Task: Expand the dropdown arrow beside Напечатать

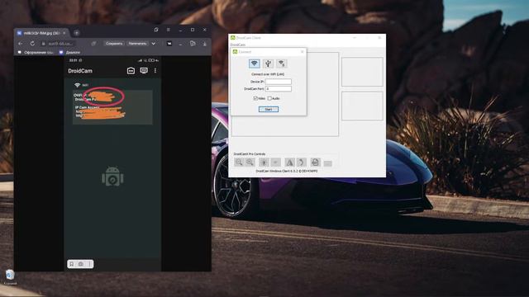Action: pyautogui.click(x=154, y=44)
